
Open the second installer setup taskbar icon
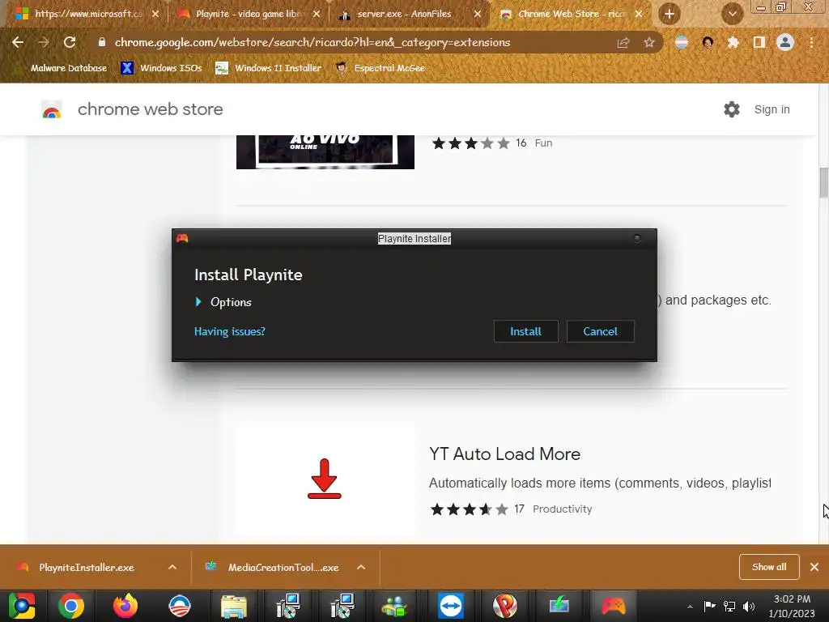[342, 606]
